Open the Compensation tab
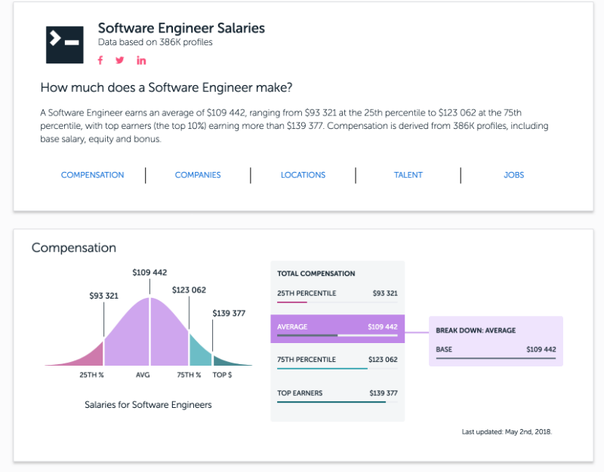Image resolution: width=604 pixels, height=472 pixels. pos(92,175)
